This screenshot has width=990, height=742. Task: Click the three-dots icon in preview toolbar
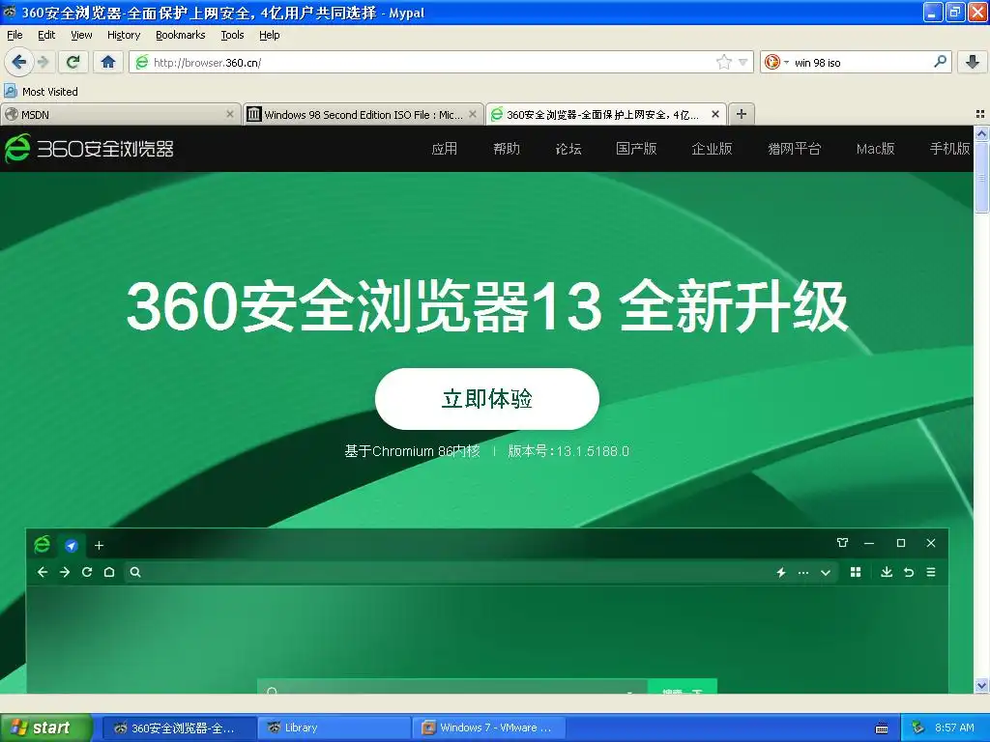click(x=803, y=573)
